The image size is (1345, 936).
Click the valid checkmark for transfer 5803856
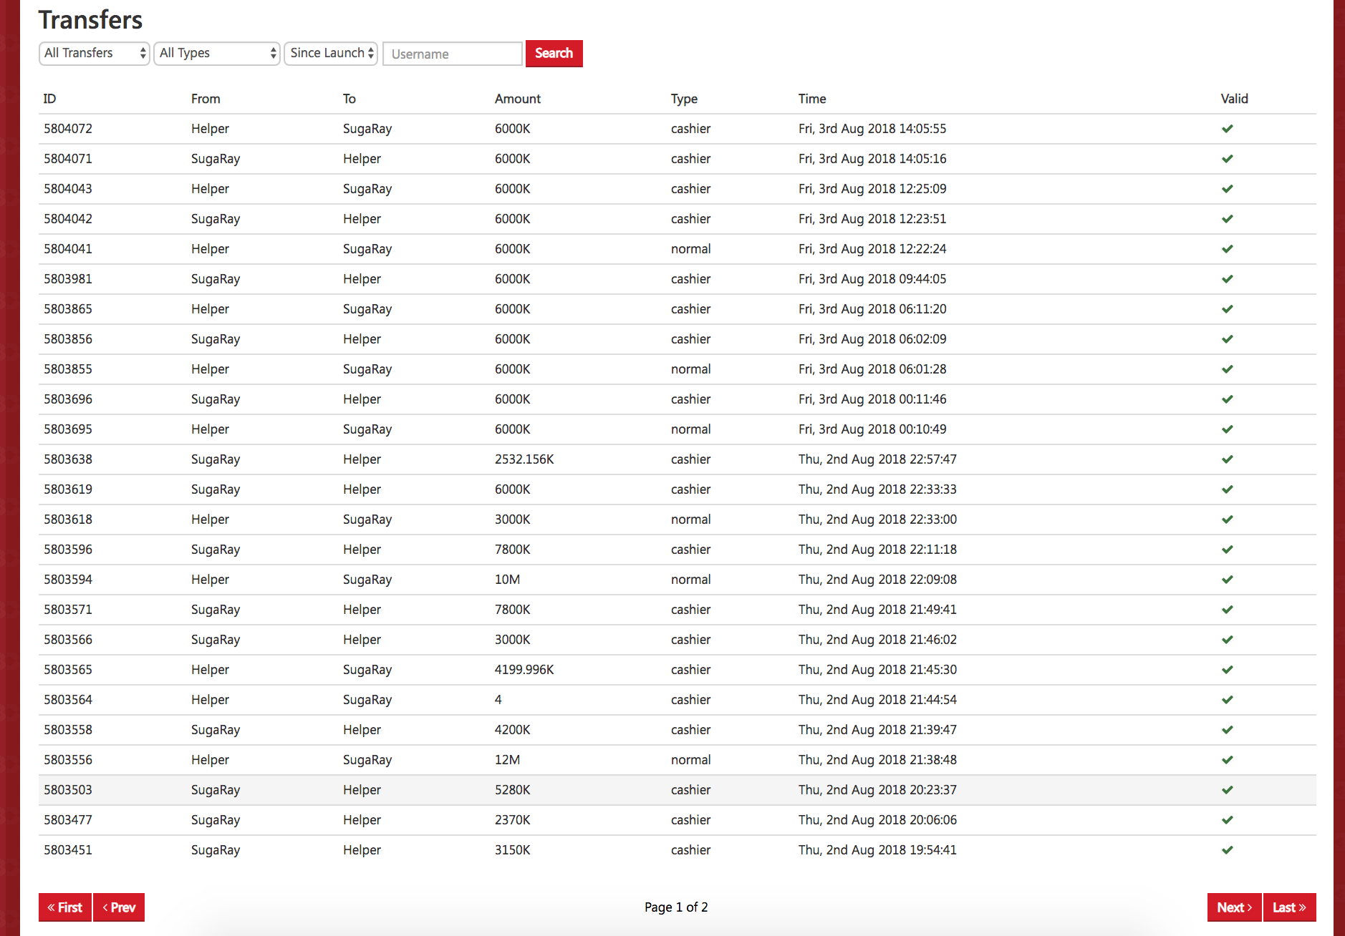coord(1228,339)
